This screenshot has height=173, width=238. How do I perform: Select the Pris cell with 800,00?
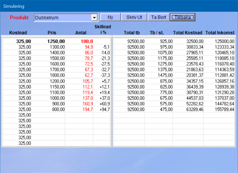coord(51,109)
